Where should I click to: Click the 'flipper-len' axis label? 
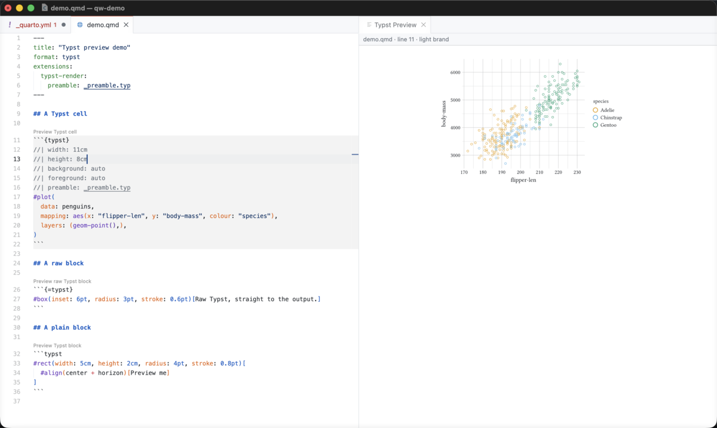[x=523, y=180]
